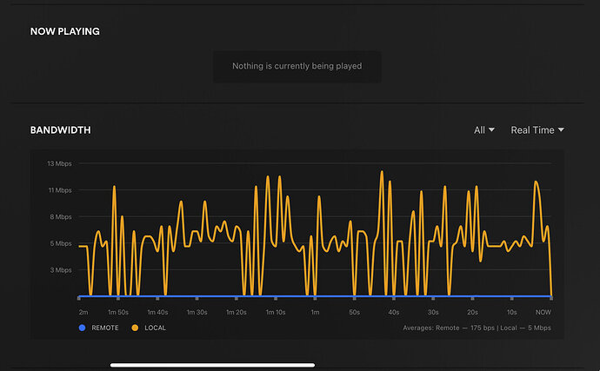Click the 1m 50s time axis label
Image resolution: width=600 pixels, height=371 pixels.
click(x=118, y=312)
